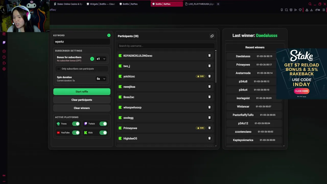
Task: Click the send arrow icon in the toolbar
Action: pos(296,10)
